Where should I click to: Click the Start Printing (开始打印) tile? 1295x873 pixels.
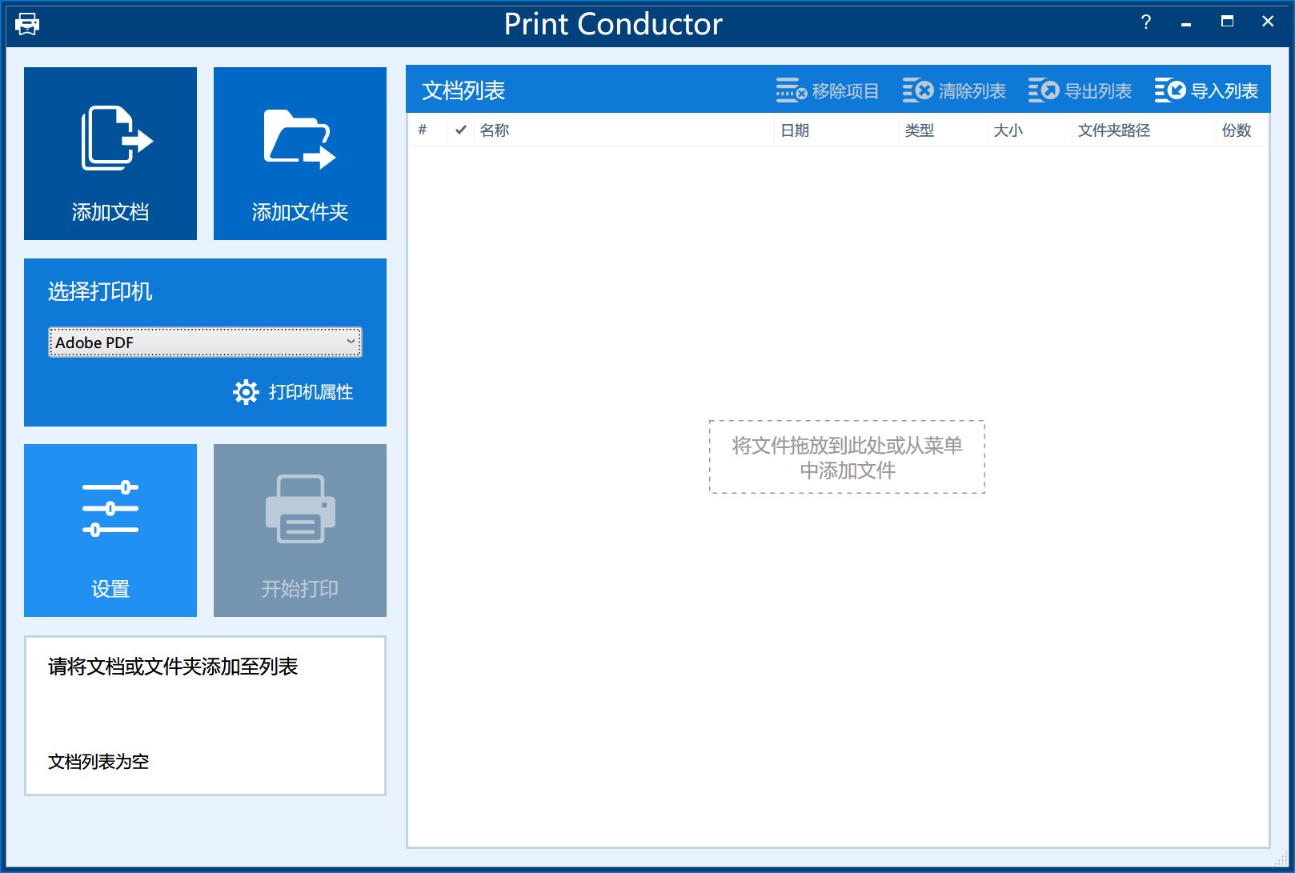pyautogui.click(x=300, y=531)
